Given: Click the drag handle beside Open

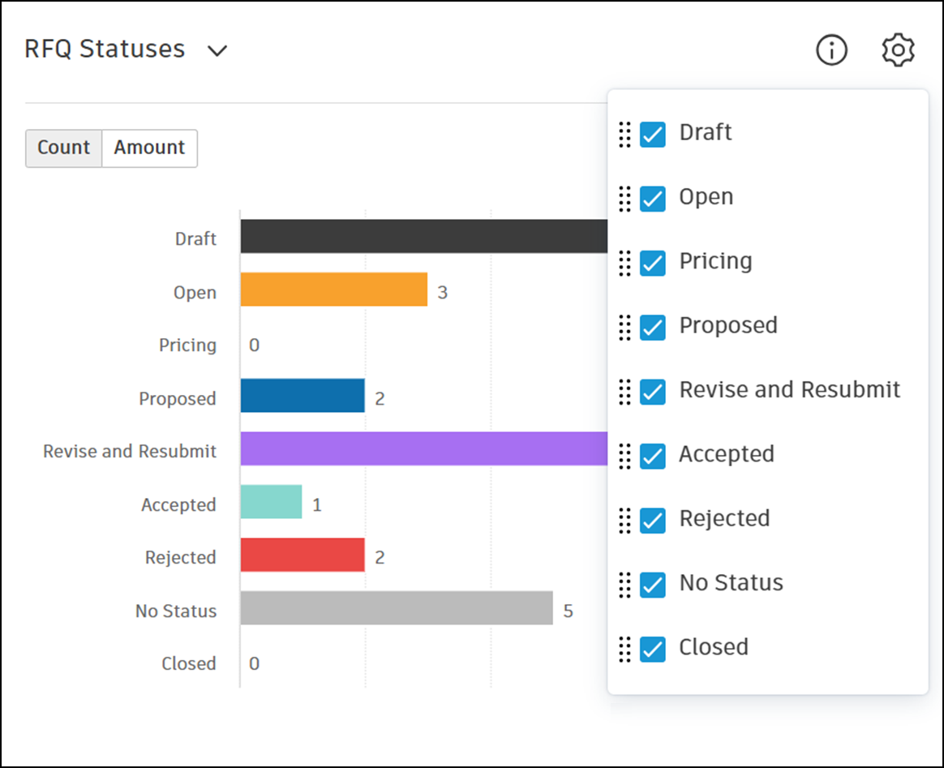Looking at the screenshot, I should (624, 198).
